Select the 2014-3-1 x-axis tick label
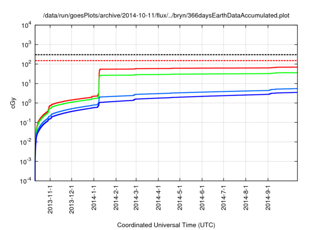Screen dimensions: 328x230 (136, 198)
